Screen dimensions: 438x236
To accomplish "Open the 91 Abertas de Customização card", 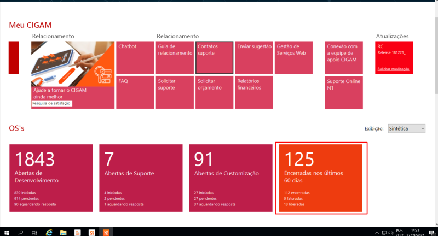I will pos(230,178).
